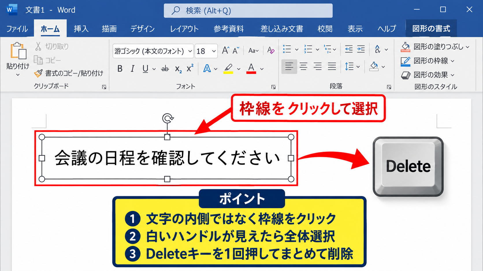Viewport: 483px width, 271px height.
Task: Open the 段落 group dialog launcher
Action: click(x=389, y=87)
